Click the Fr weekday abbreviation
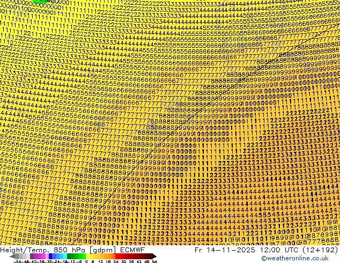 pos(199,250)
